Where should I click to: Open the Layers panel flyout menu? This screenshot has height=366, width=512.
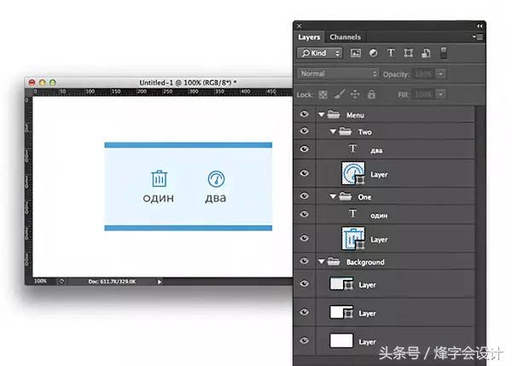click(x=478, y=37)
